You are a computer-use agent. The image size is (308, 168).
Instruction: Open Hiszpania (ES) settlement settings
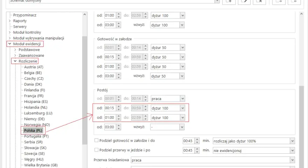[x=36, y=101]
